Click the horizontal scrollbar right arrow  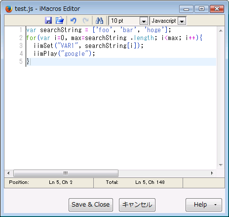212,173
